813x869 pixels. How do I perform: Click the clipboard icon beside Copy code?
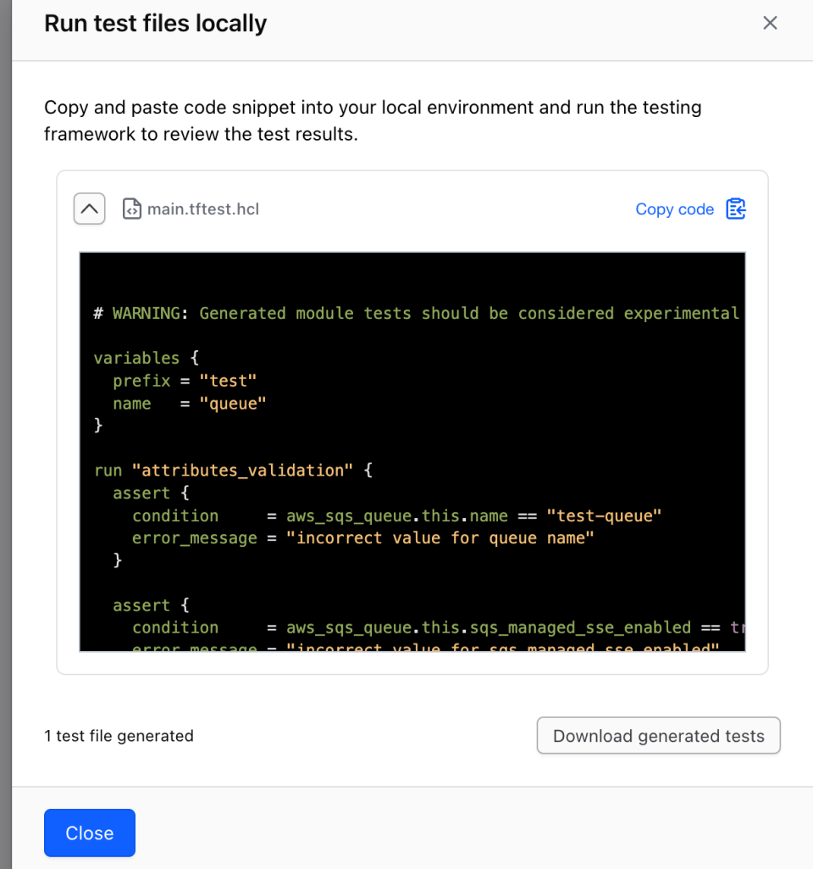735,209
